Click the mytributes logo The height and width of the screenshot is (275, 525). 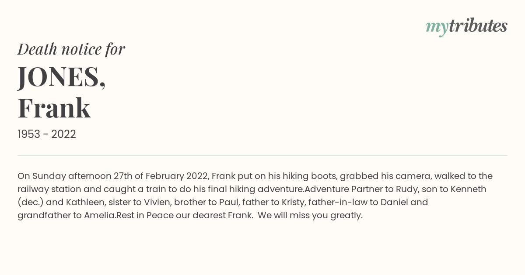466,27
